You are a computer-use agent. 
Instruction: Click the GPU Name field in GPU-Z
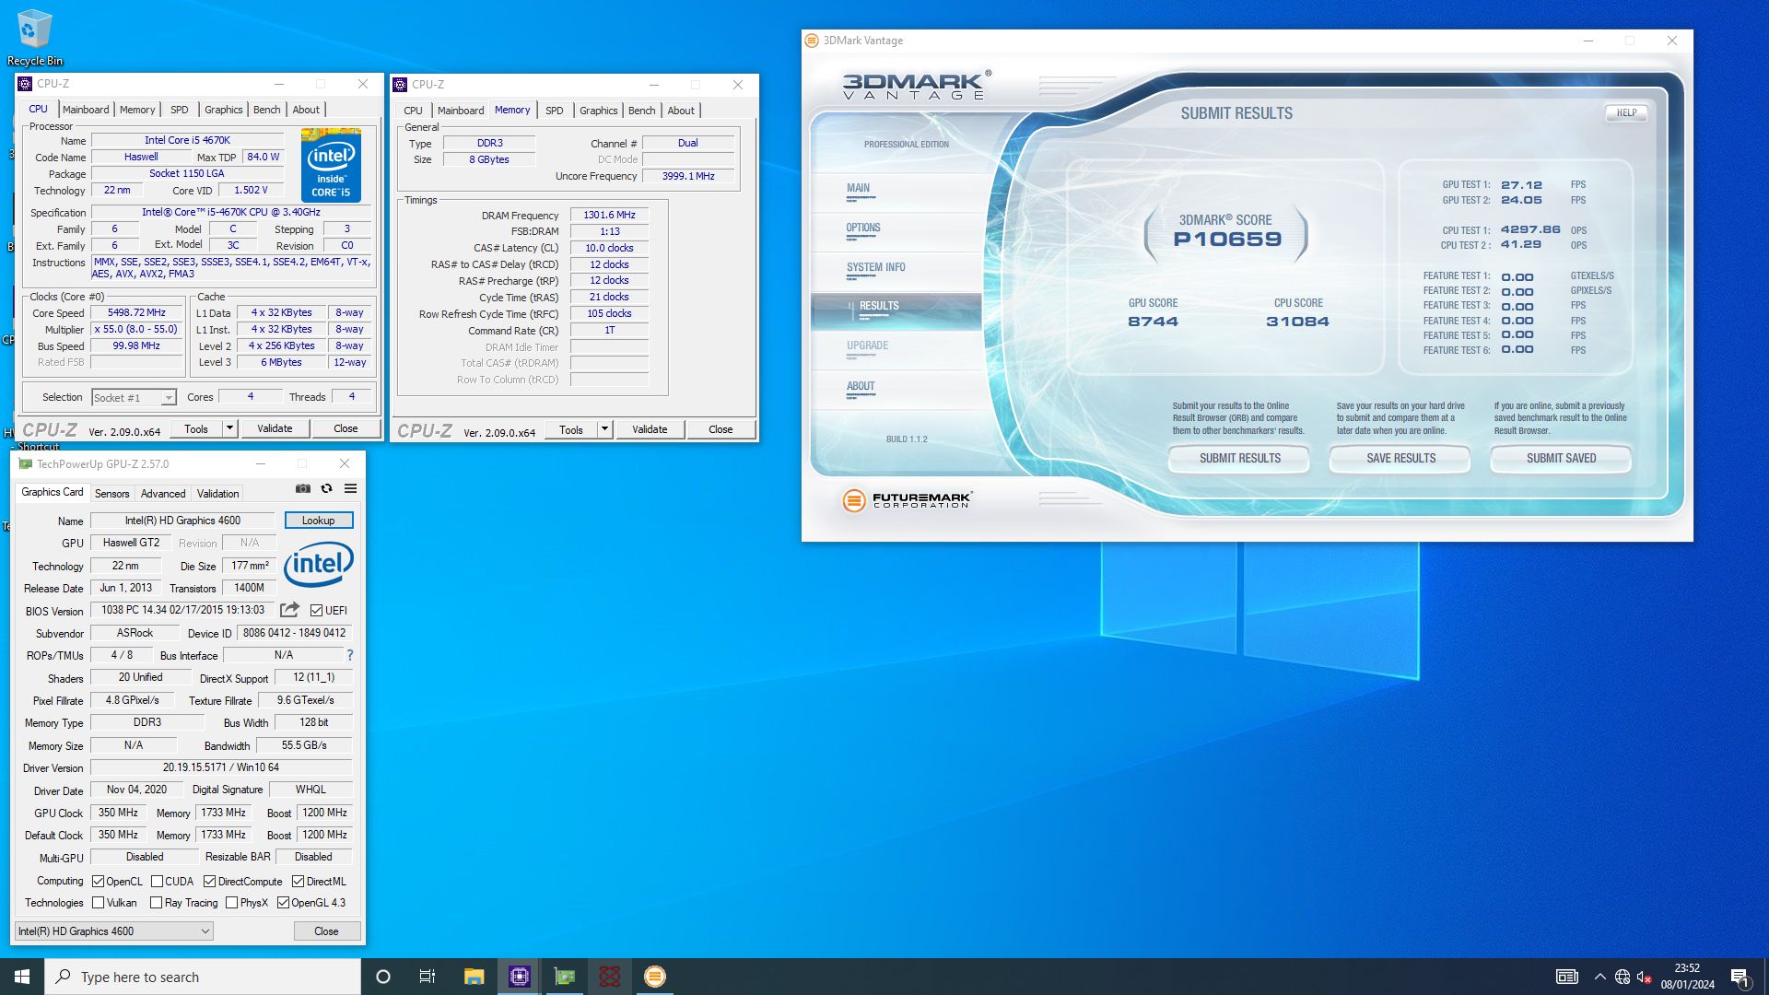click(x=182, y=521)
